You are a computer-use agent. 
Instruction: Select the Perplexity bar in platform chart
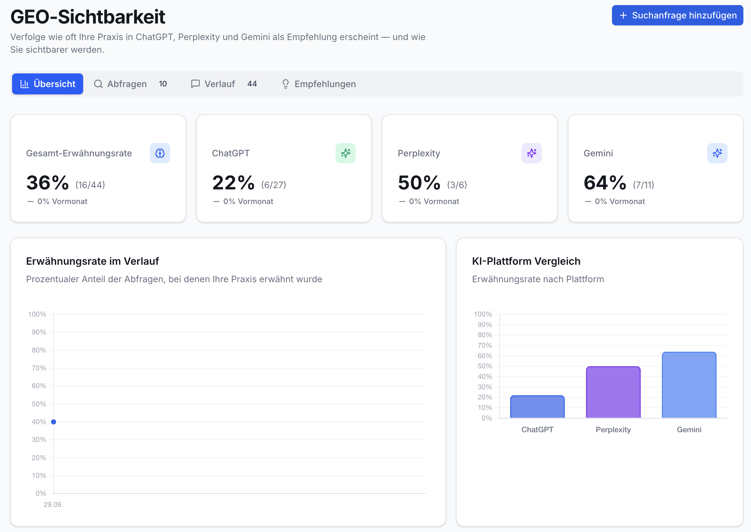[x=613, y=392]
